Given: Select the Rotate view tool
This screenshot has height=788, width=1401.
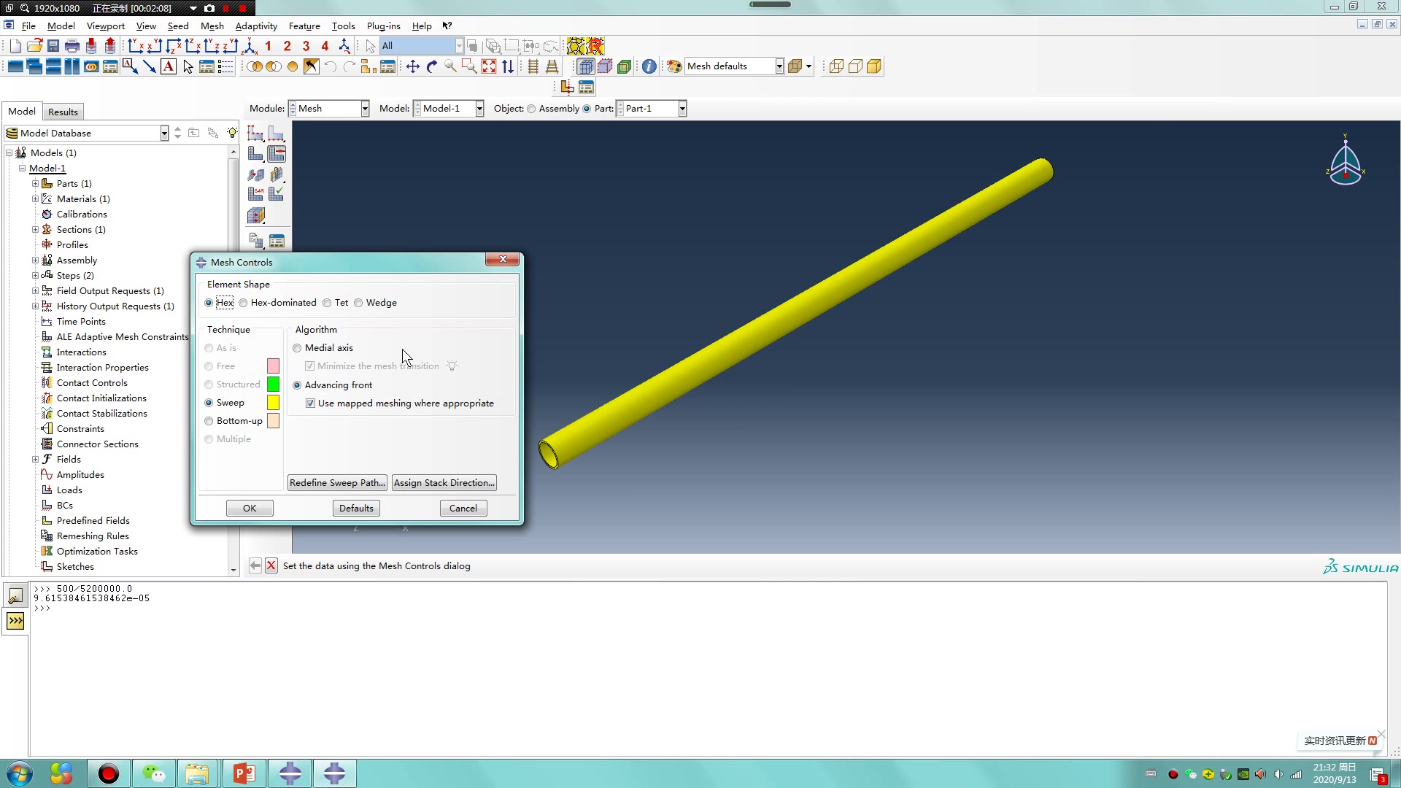Looking at the screenshot, I should 431,66.
